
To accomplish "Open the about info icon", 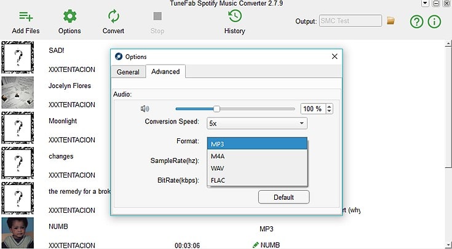I will pos(434,22).
